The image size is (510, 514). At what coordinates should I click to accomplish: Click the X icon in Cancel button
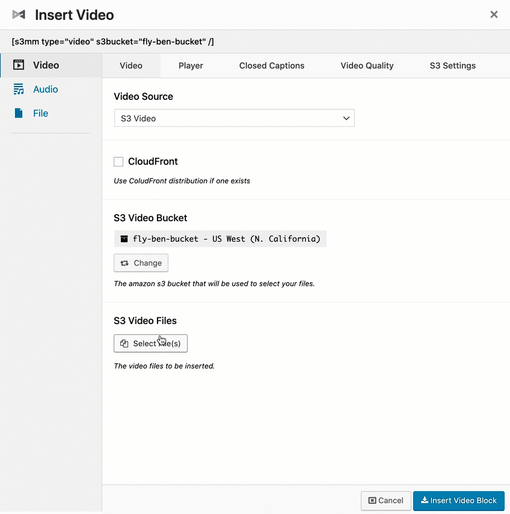[x=372, y=501]
